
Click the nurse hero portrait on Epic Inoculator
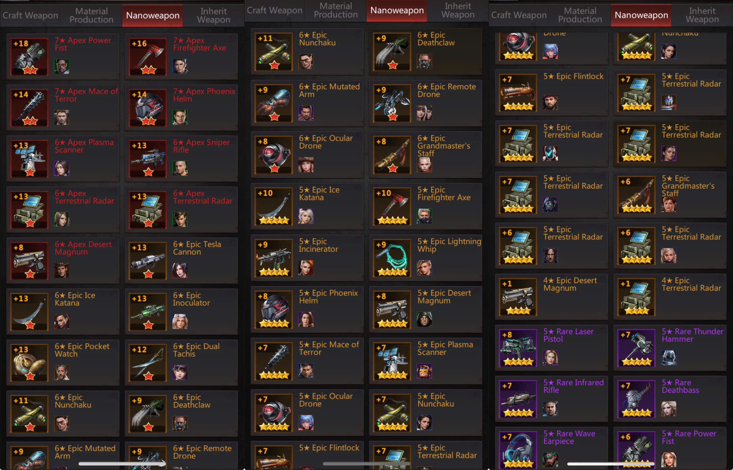click(180, 321)
